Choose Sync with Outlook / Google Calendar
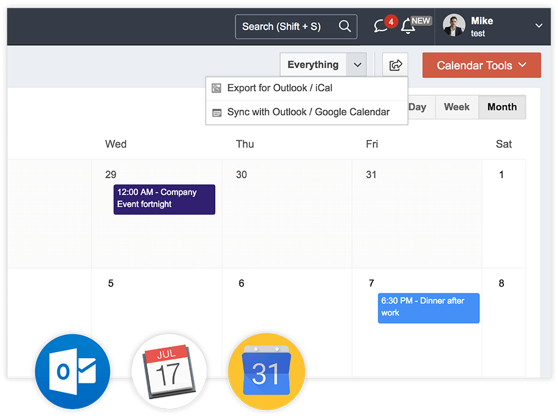 [306, 113]
